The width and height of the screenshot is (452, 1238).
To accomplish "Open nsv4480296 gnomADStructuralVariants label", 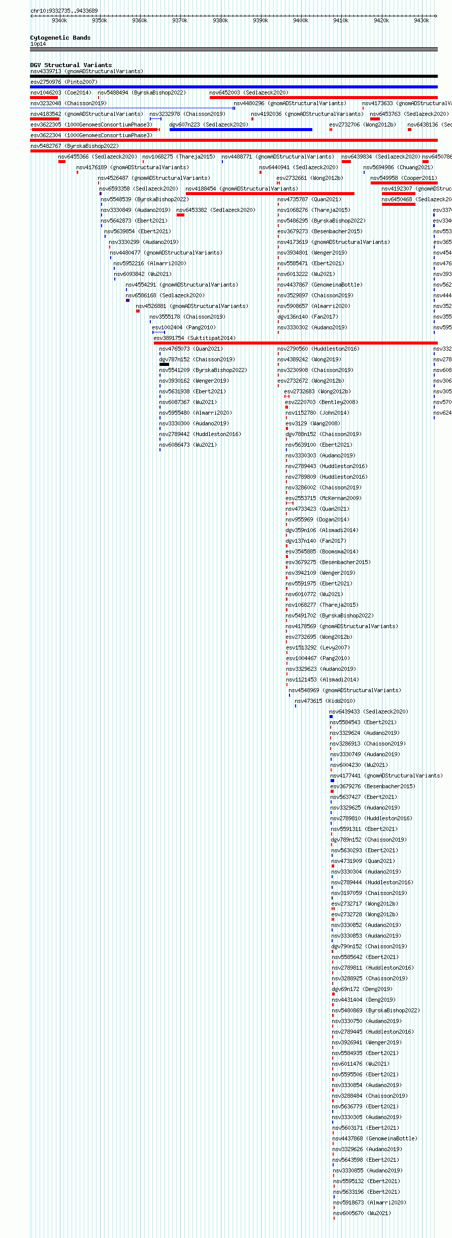I will point(290,103).
